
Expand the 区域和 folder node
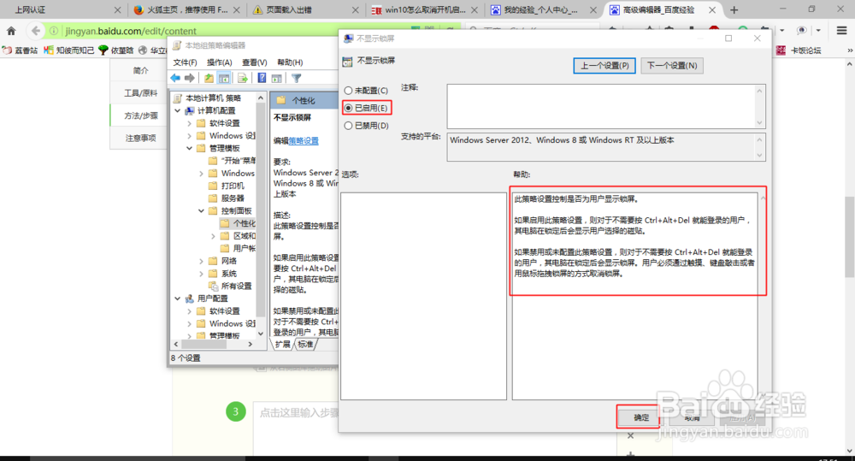[x=214, y=236]
